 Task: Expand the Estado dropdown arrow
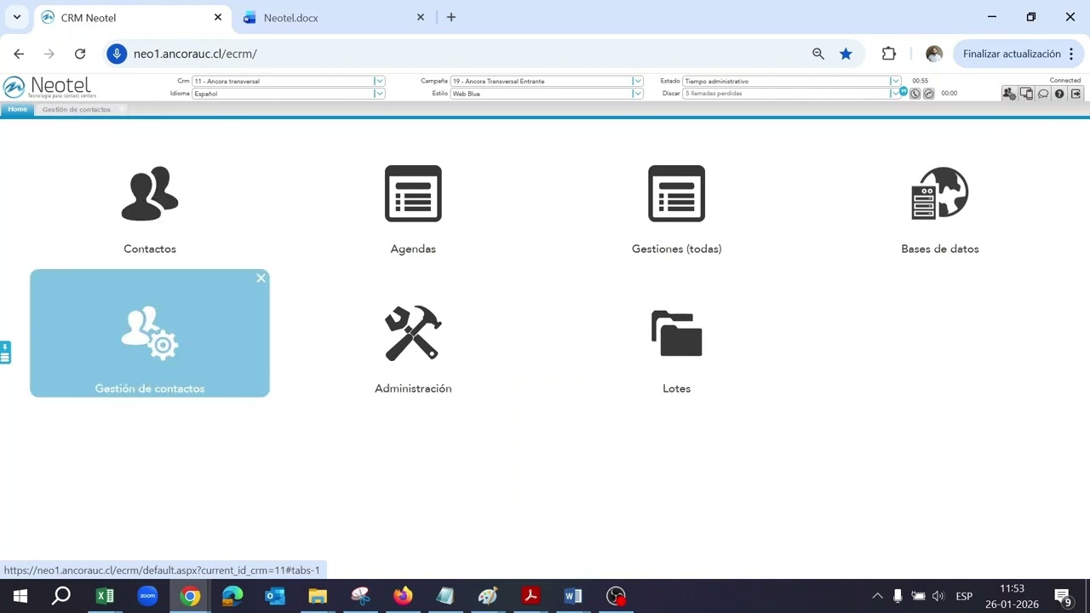(x=896, y=81)
